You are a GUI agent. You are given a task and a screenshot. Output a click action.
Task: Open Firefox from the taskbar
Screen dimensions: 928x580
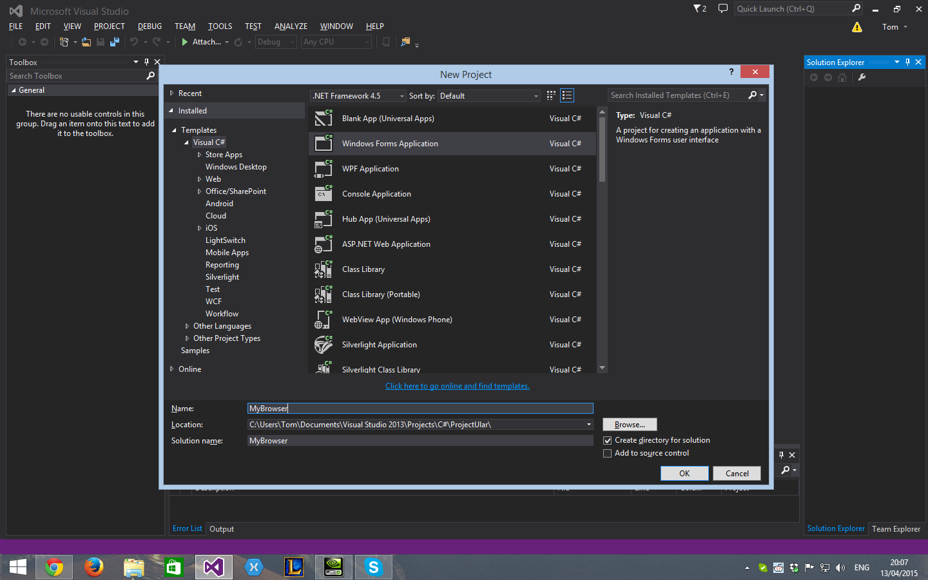click(x=94, y=567)
